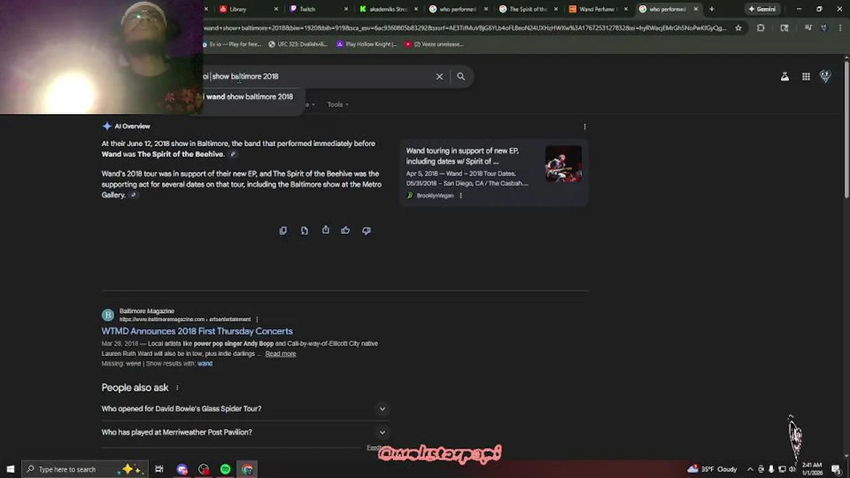Close the Twitch tab
Screen dimensions: 850x478
(347, 9)
